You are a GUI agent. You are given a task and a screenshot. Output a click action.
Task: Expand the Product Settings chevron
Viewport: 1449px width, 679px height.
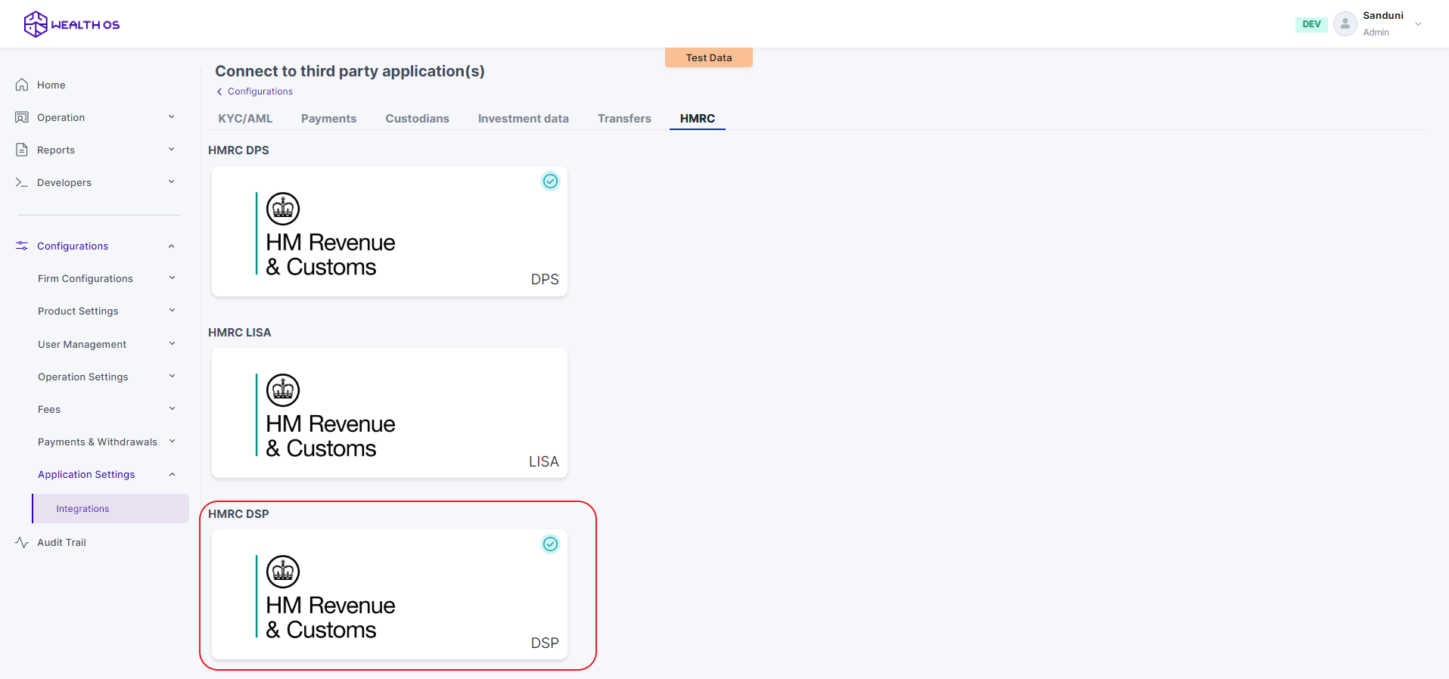click(172, 310)
